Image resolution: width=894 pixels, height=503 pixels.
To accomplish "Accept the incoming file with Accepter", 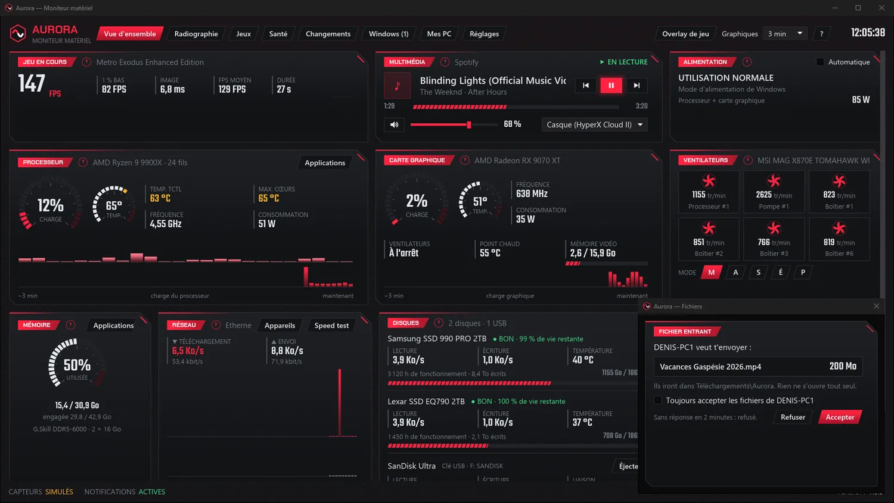I will tap(840, 417).
